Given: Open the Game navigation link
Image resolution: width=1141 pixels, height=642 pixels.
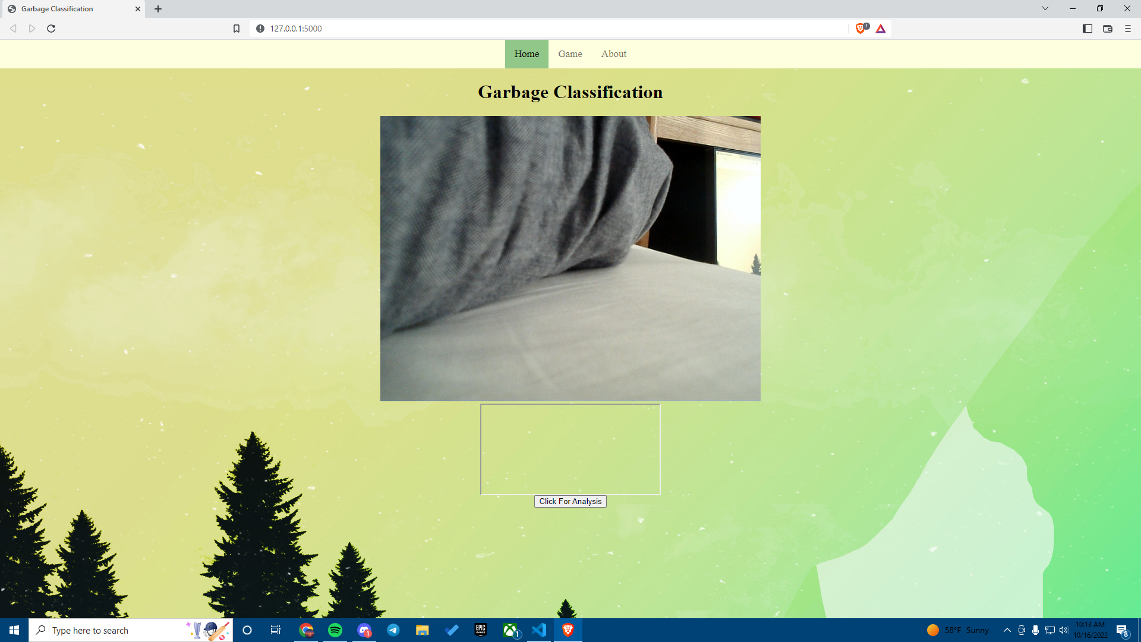Looking at the screenshot, I should (x=570, y=54).
